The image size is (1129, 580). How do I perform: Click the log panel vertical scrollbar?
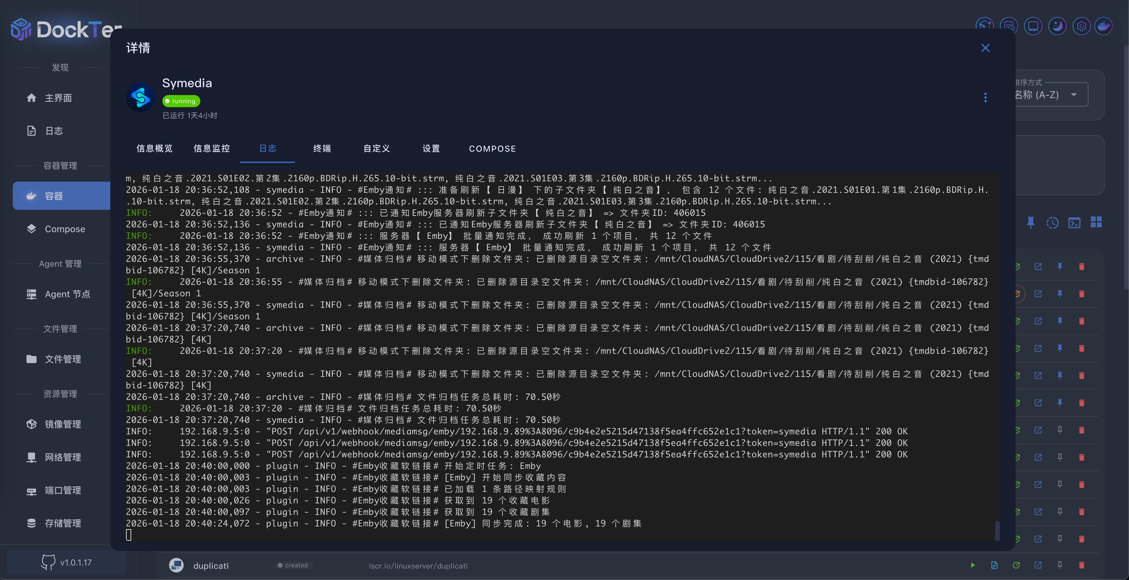[997, 531]
